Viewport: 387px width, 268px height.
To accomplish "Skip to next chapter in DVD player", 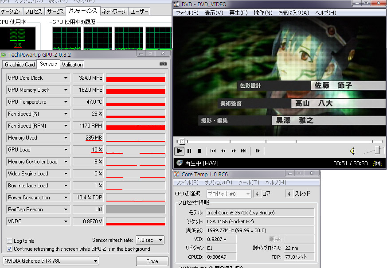I will pyautogui.click(x=244, y=151).
